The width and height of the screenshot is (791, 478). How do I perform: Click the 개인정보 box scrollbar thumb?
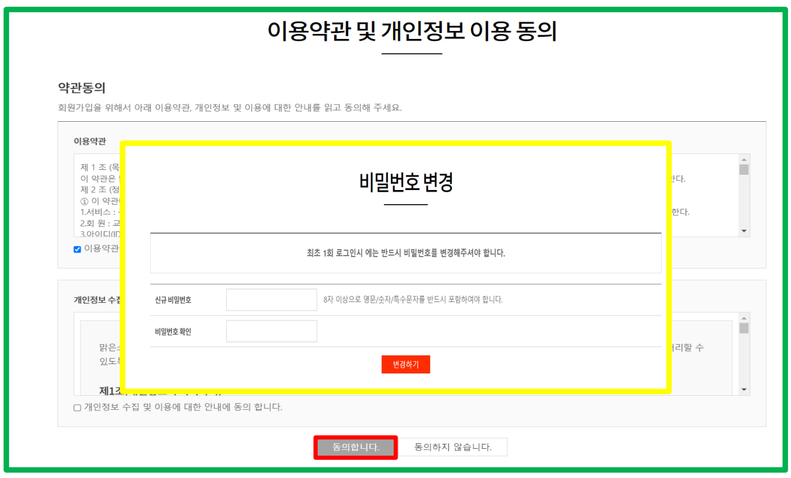[x=743, y=328]
